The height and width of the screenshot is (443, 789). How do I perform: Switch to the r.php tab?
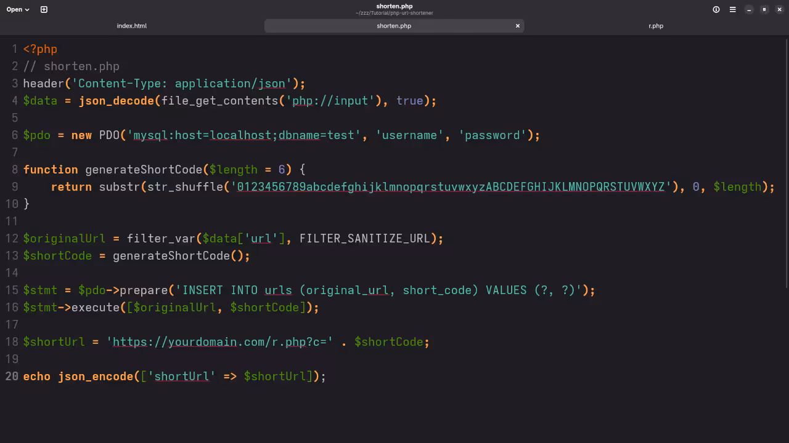656,26
